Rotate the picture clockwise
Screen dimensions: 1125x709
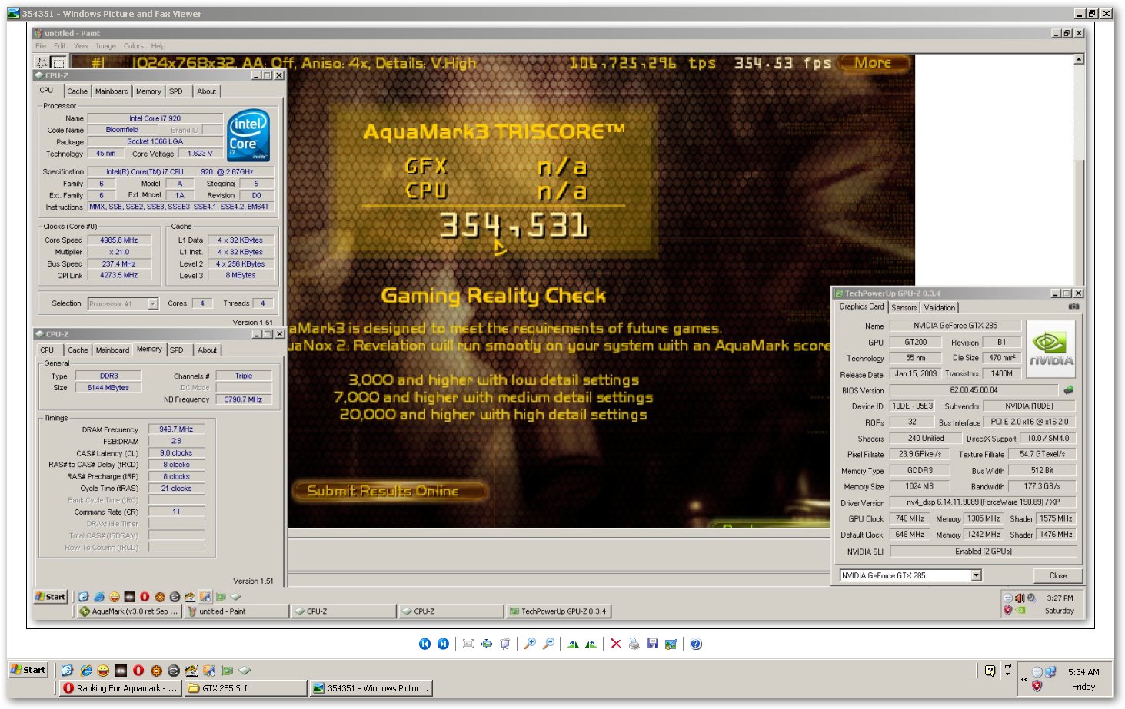[x=572, y=644]
